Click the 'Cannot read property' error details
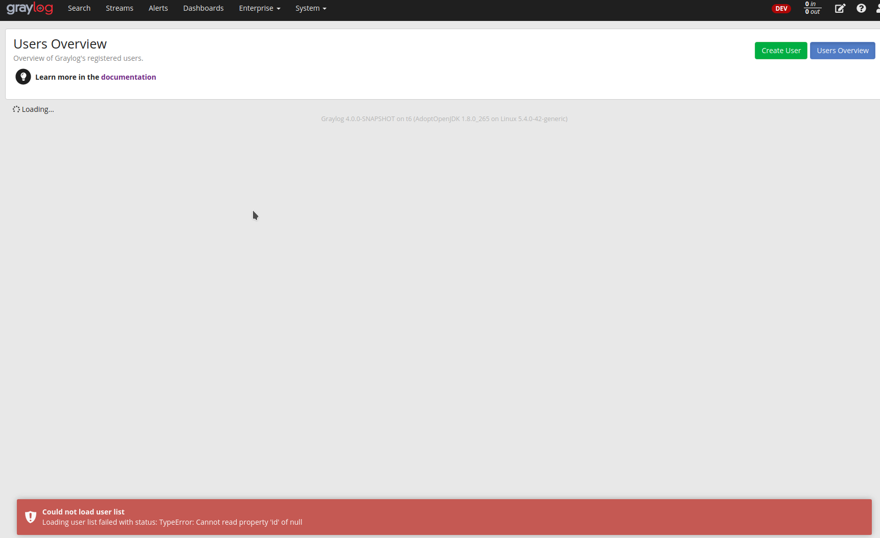The image size is (880, 538). tap(172, 522)
